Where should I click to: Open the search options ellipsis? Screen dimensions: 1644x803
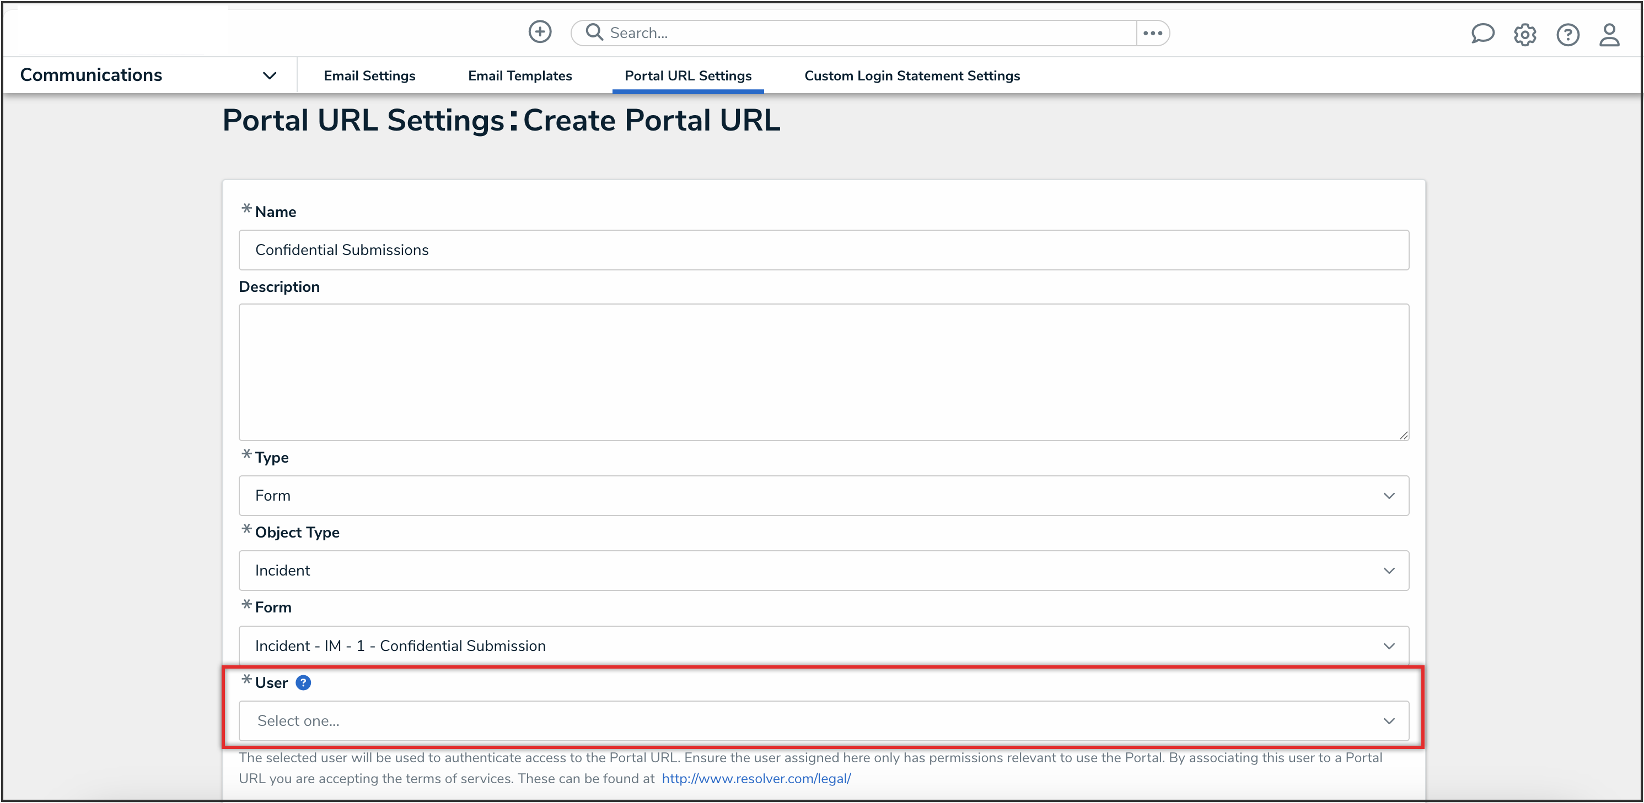pos(1152,33)
